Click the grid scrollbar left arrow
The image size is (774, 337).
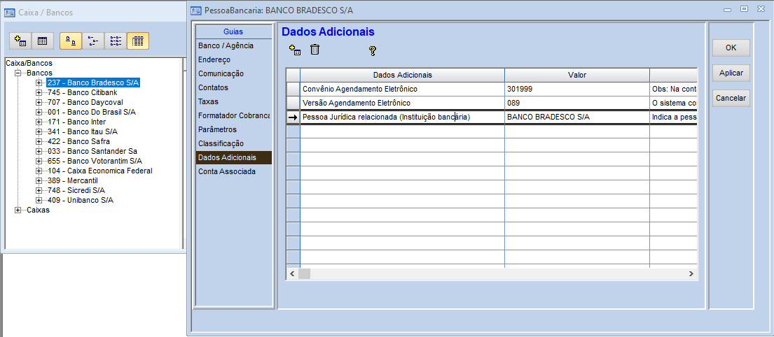(291, 274)
